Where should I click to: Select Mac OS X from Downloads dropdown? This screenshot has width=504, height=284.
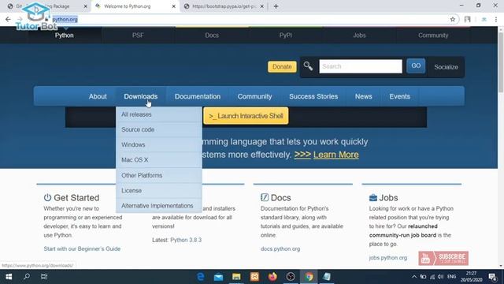[159, 159]
